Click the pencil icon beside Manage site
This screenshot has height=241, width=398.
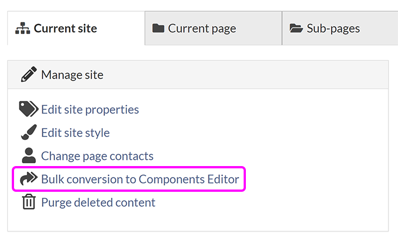pos(29,75)
